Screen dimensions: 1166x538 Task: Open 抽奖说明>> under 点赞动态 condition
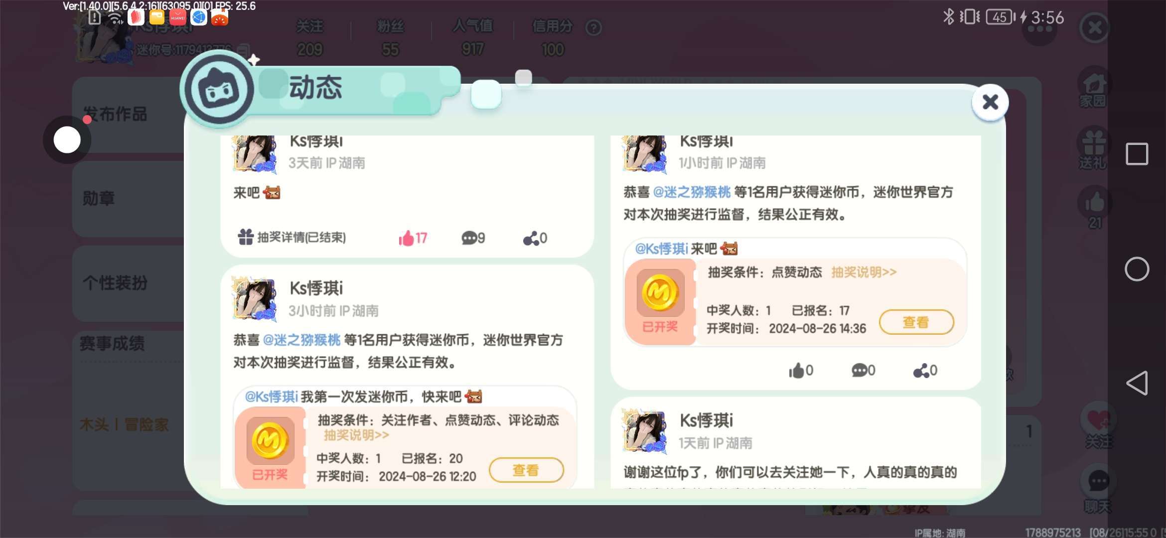(864, 272)
